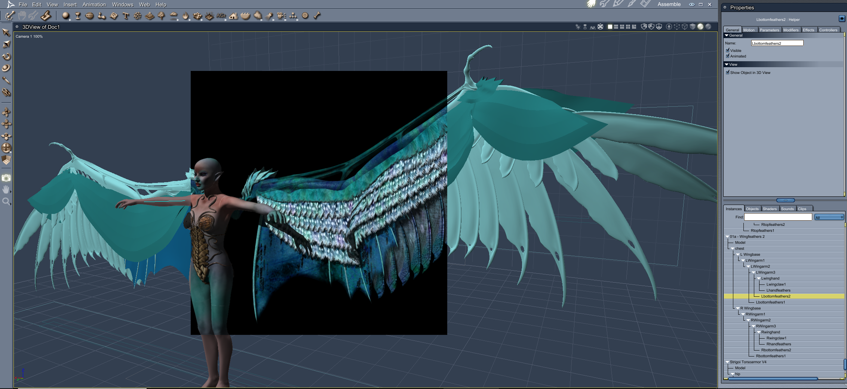Set textured sphere display mode

click(x=708, y=27)
